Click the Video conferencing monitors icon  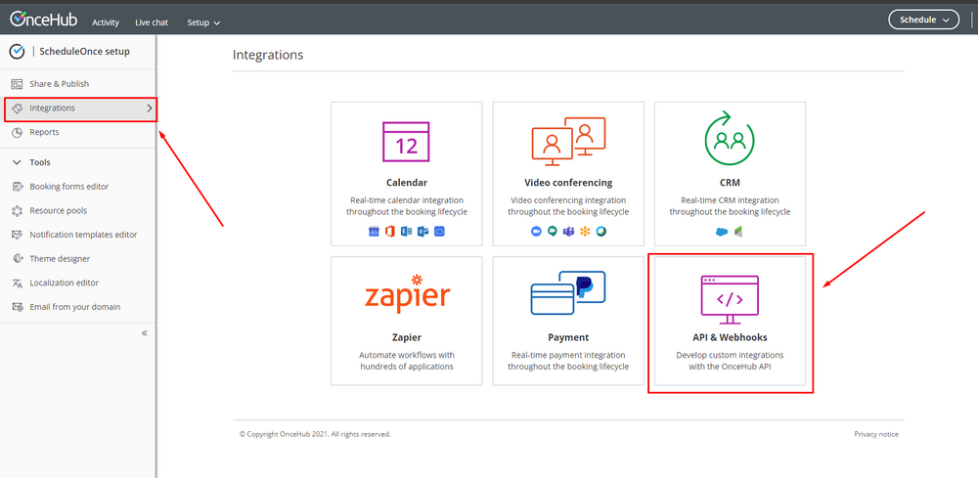tap(568, 142)
